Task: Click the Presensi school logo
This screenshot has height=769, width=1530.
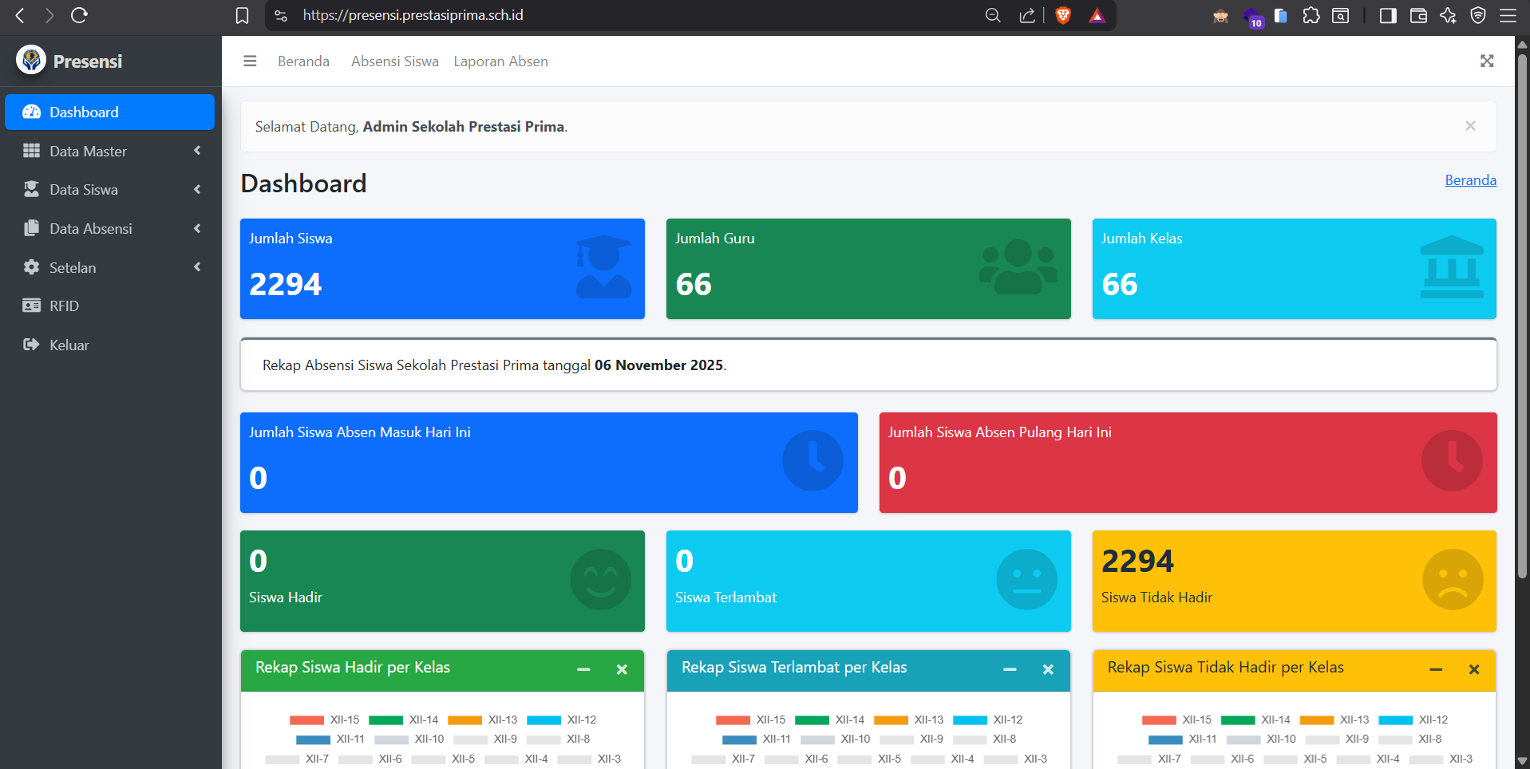Action: point(30,60)
